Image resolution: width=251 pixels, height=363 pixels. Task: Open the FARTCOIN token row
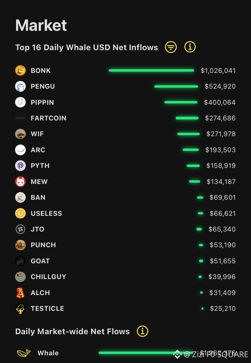[125, 118]
